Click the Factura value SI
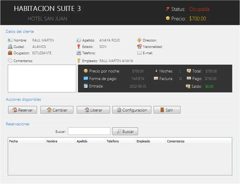 [180, 79]
